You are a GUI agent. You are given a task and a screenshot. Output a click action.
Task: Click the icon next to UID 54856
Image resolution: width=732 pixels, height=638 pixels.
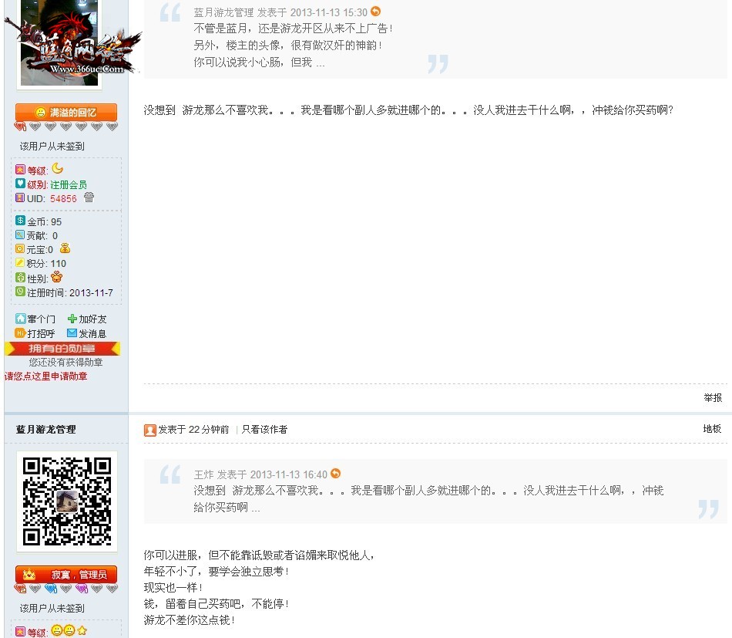89,197
